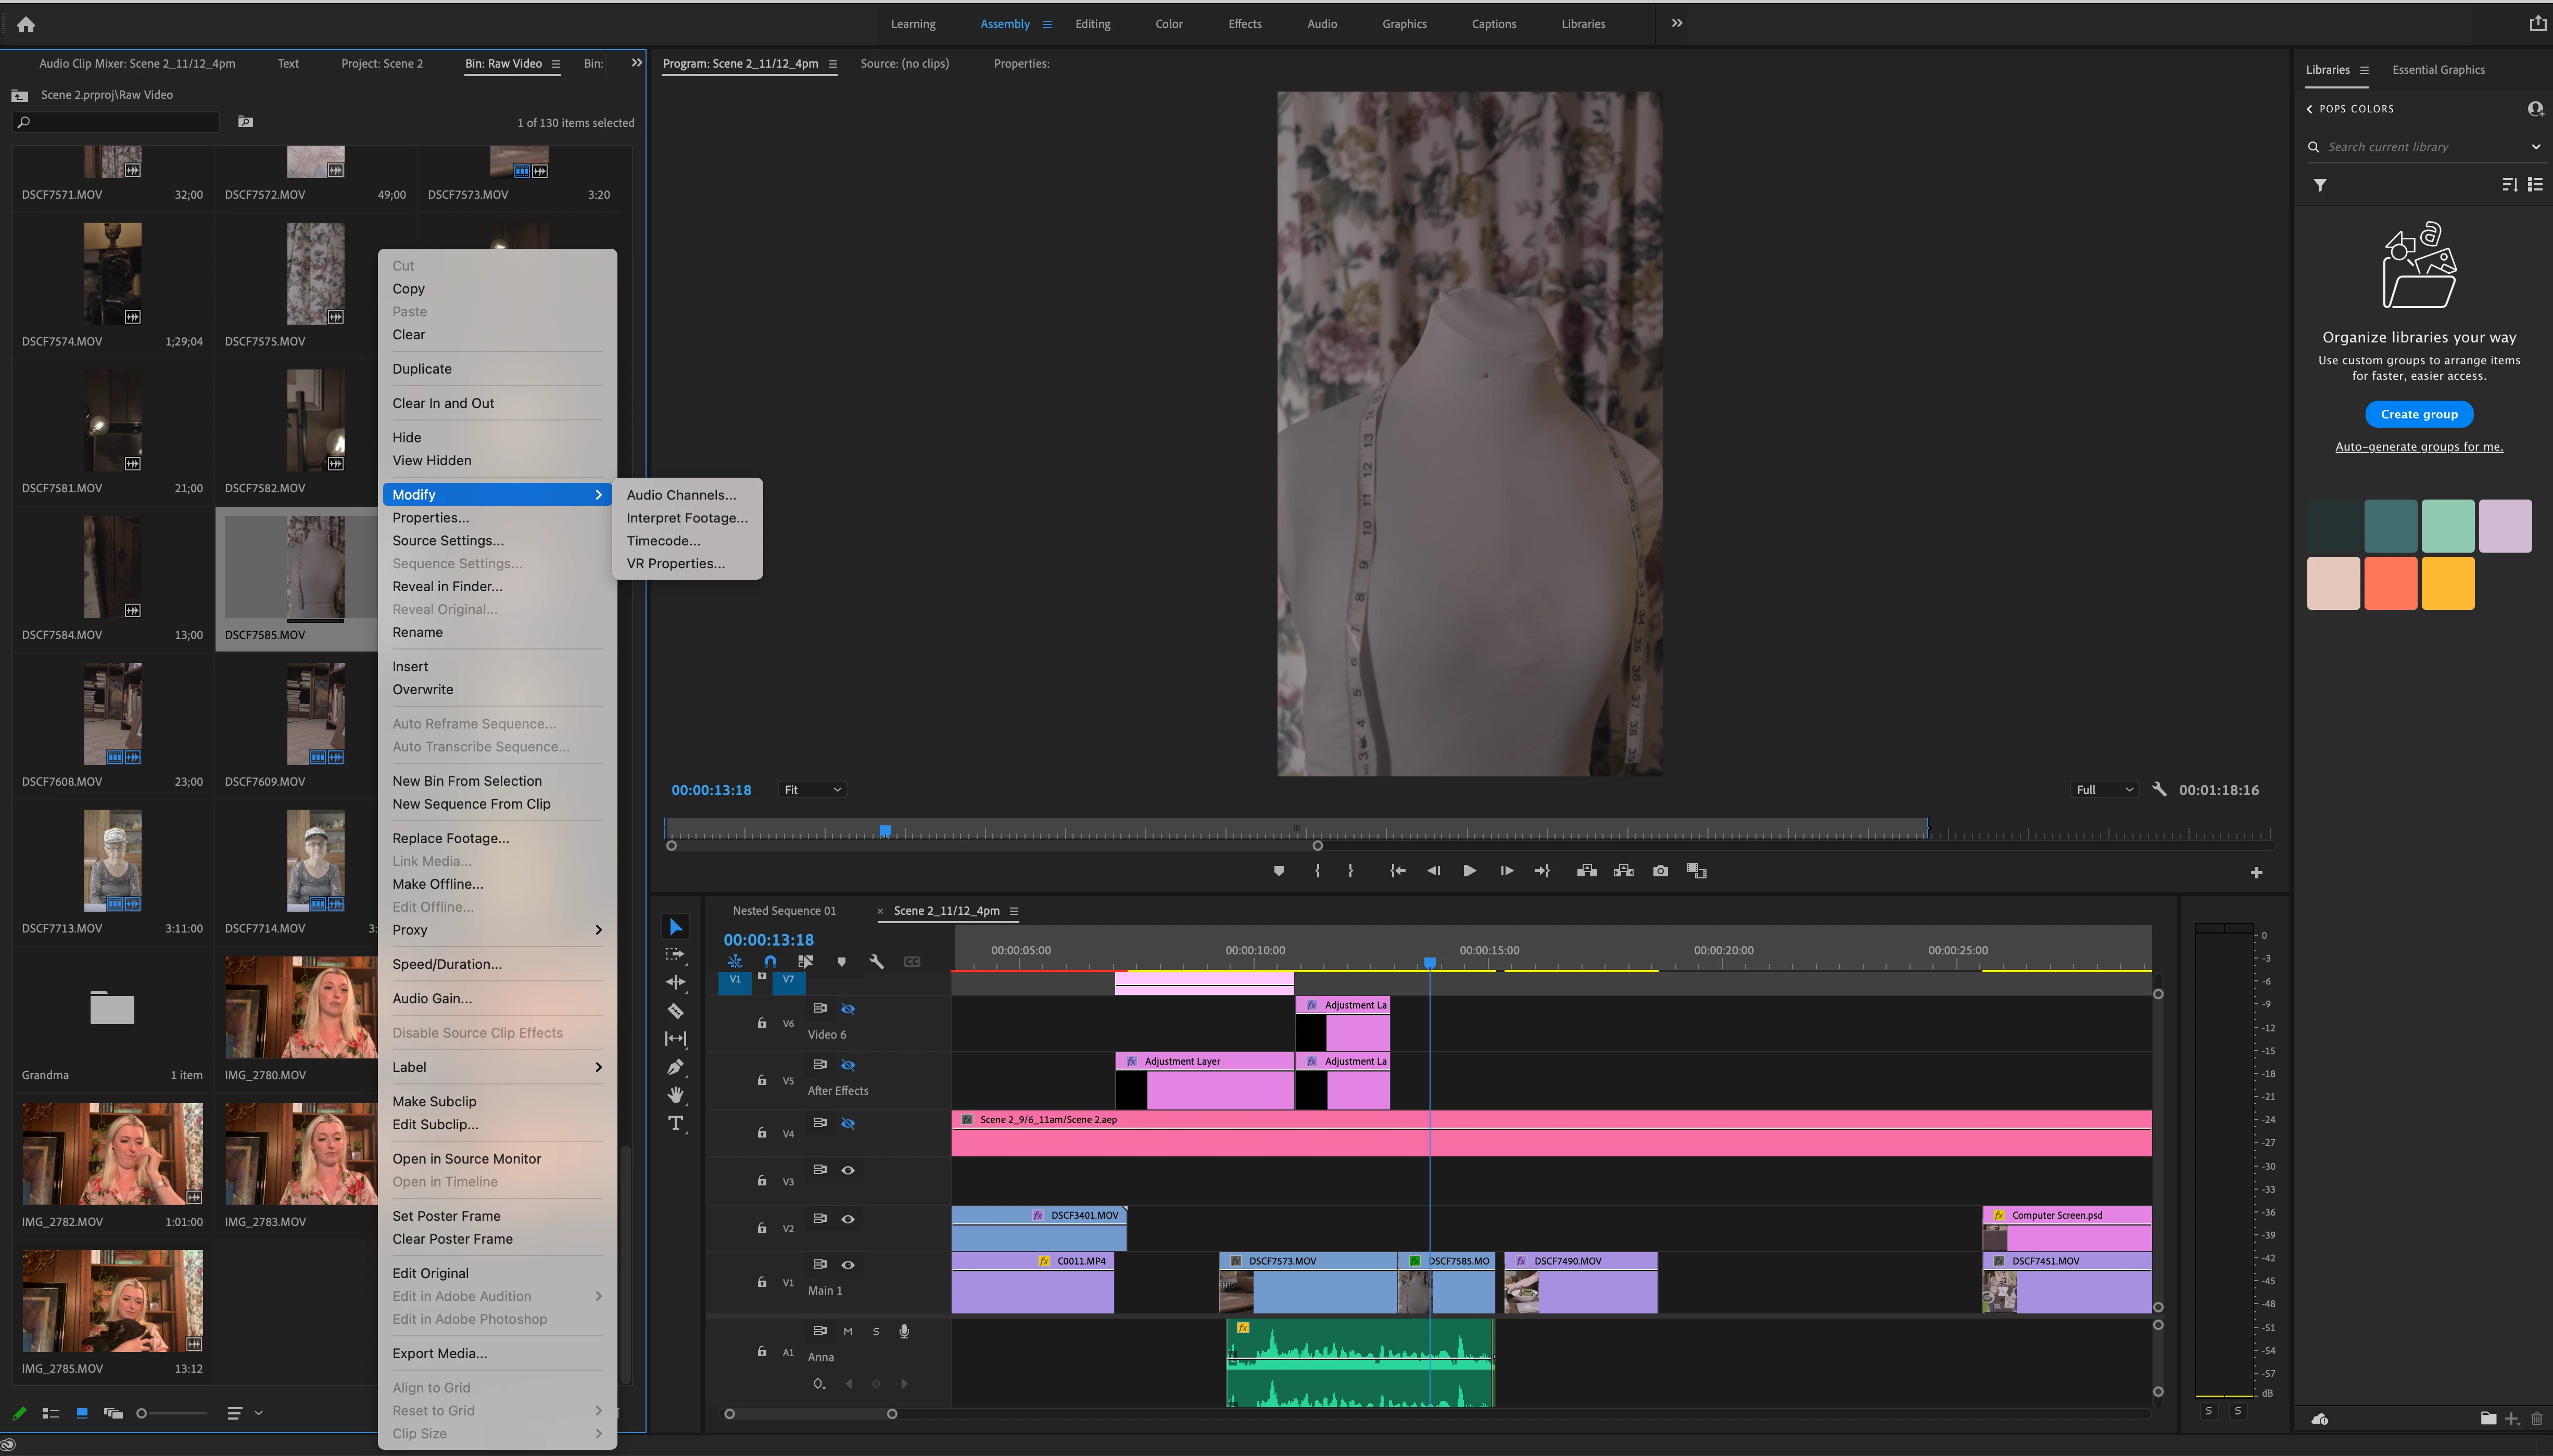Open the Full playback resolution dropdown

click(x=2104, y=790)
